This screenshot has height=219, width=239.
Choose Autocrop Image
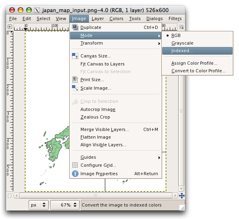click(115, 109)
